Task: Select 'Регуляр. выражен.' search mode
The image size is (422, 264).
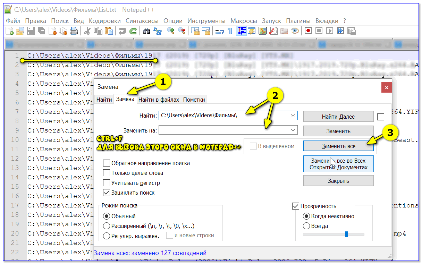Action: [x=107, y=236]
